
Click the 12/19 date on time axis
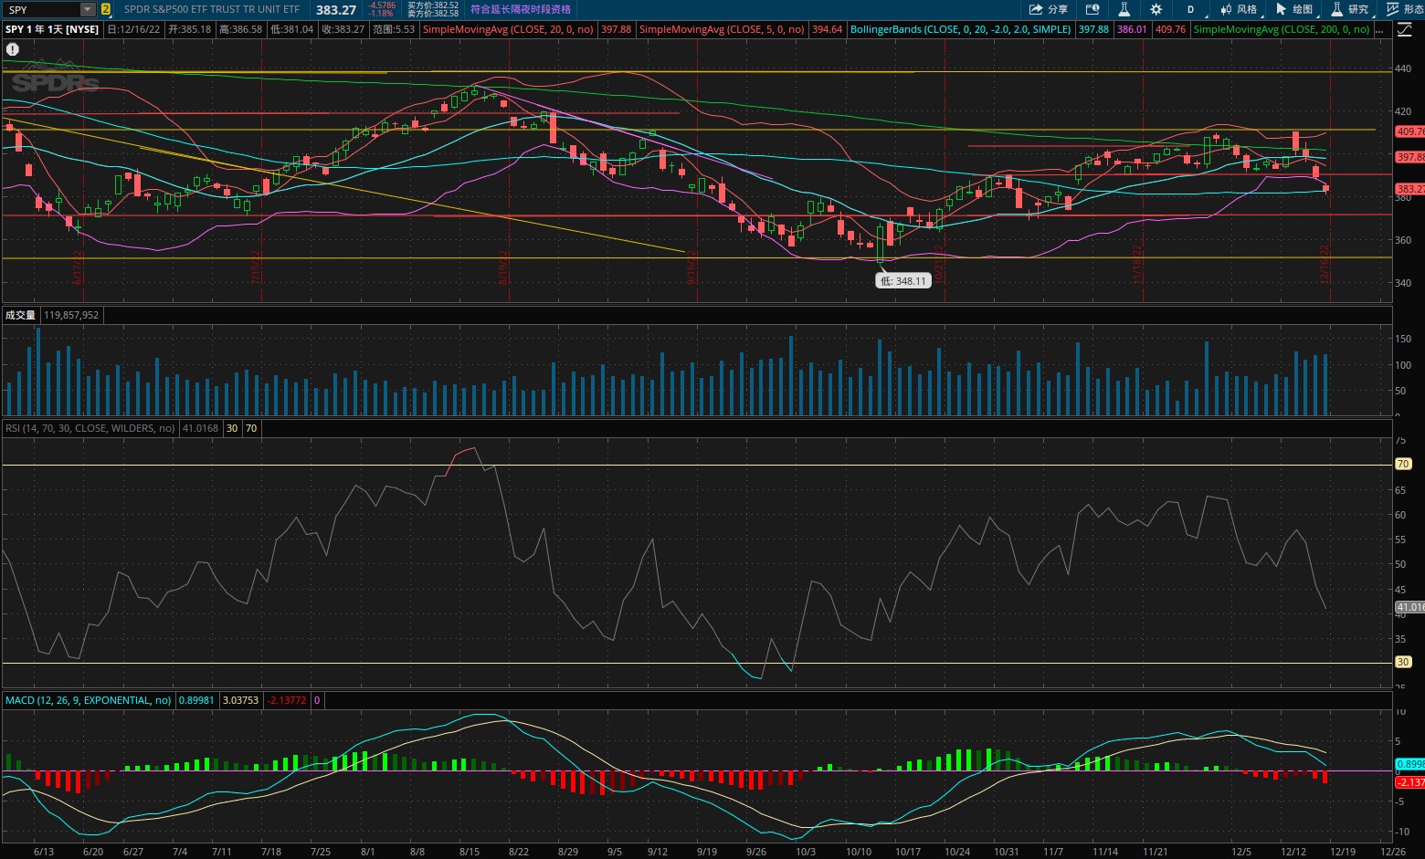click(x=1343, y=852)
